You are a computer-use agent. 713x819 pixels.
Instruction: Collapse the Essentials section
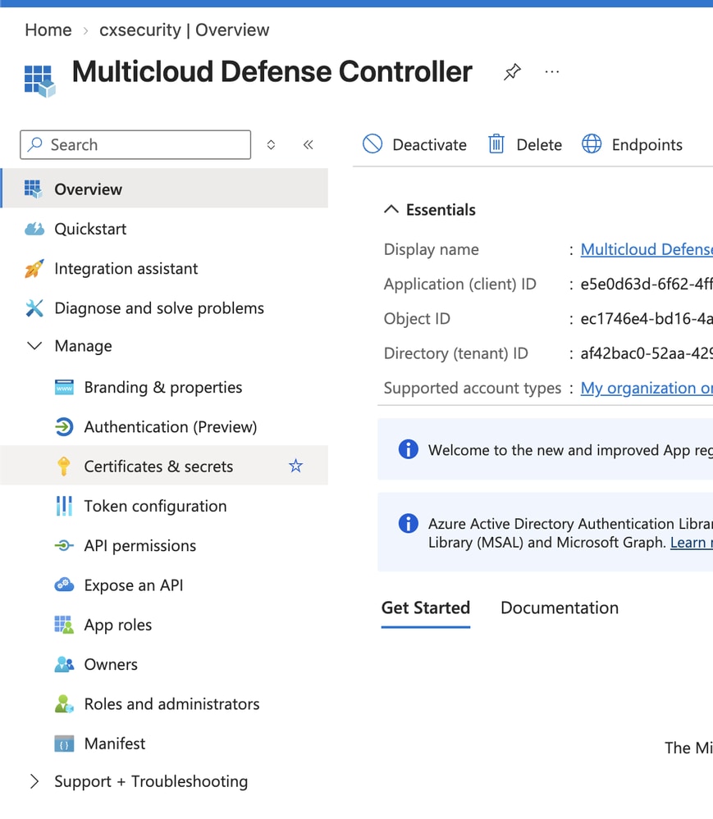point(391,209)
